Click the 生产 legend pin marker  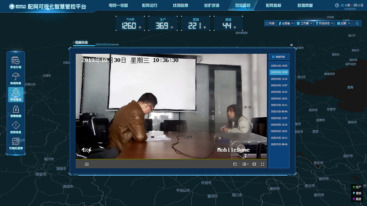[354, 187]
